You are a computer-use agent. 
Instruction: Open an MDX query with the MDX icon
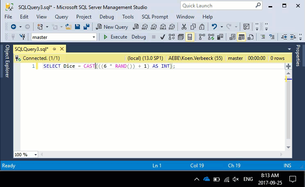pyautogui.click(x=145, y=27)
